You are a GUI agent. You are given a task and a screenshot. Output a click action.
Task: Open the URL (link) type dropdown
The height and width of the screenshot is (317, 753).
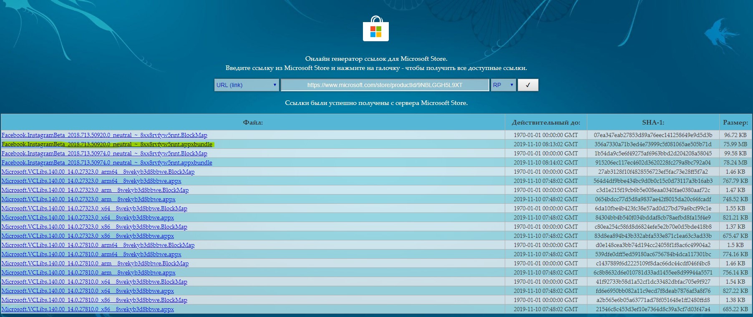pyautogui.click(x=247, y=85)
